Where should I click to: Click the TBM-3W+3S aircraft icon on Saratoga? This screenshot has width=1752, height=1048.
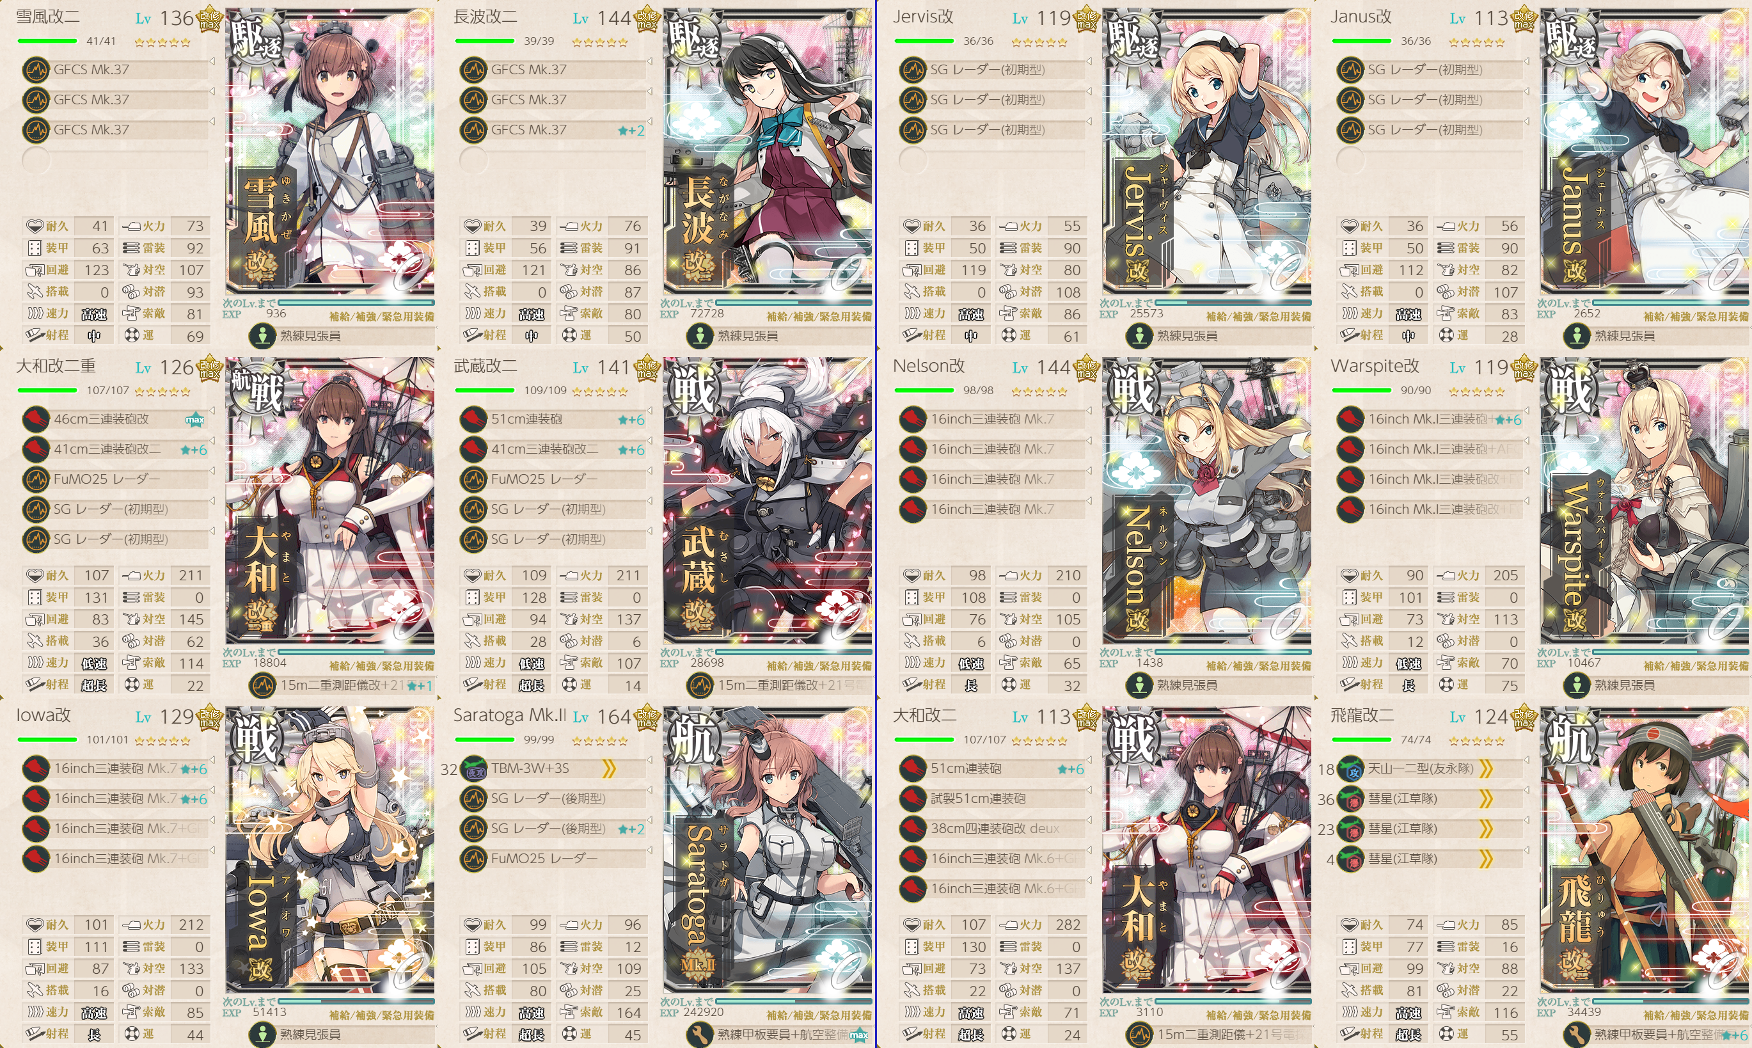coord(473,769)
